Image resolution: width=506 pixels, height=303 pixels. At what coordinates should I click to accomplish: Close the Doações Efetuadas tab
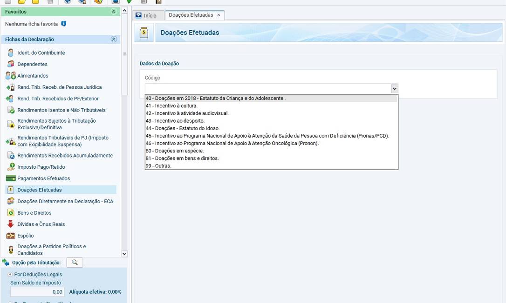pyautogui.click(x=219, y=15)
